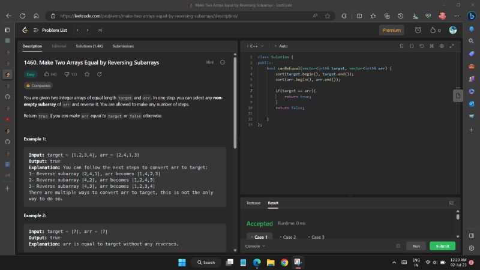Format code with braces icon

[412, 46]
